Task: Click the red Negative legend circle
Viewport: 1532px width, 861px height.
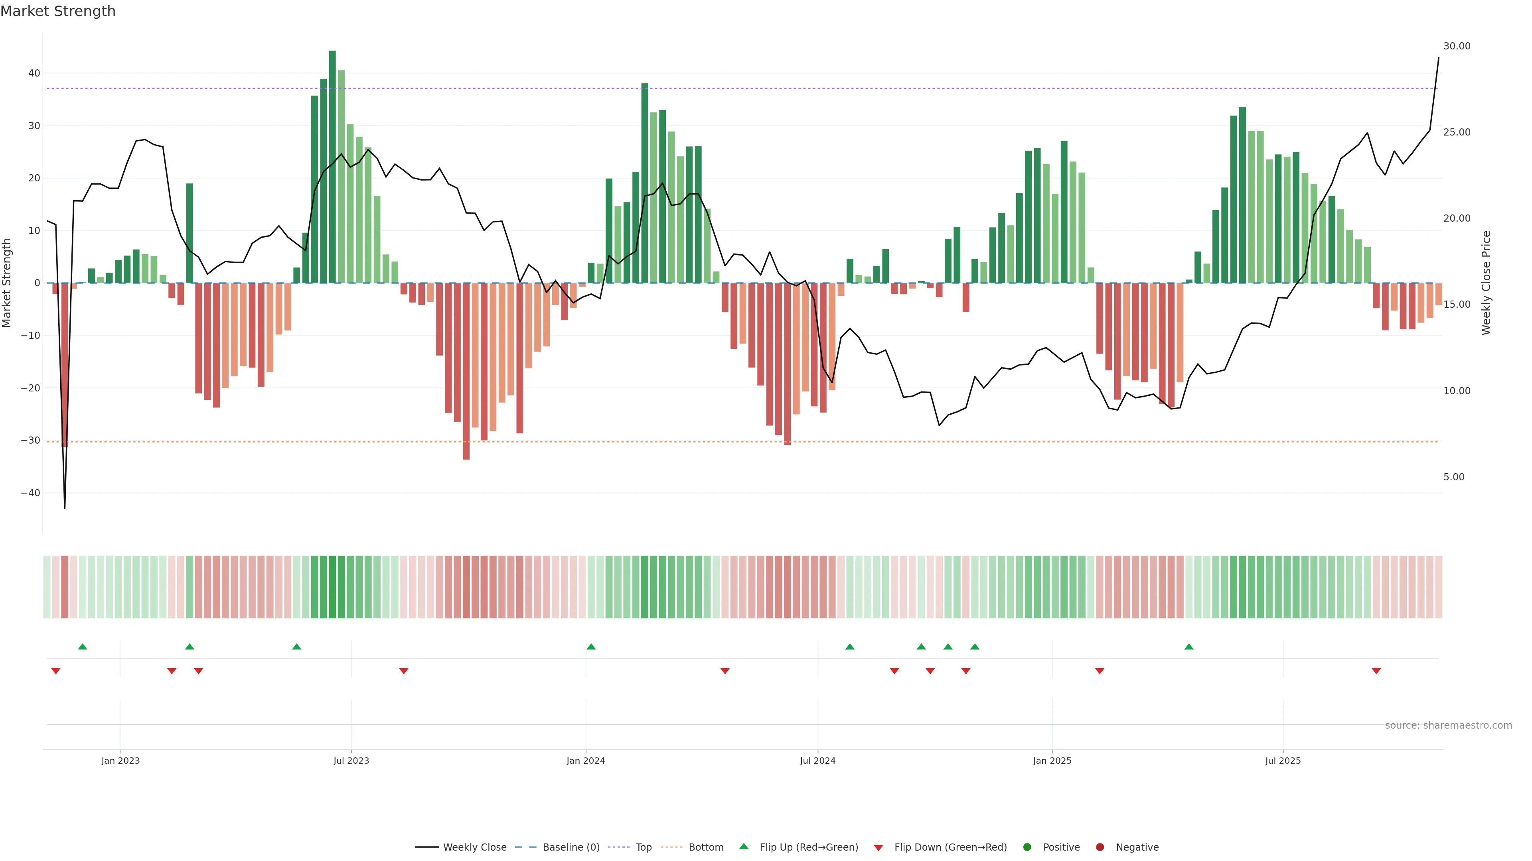Action: coord(1100,847)
